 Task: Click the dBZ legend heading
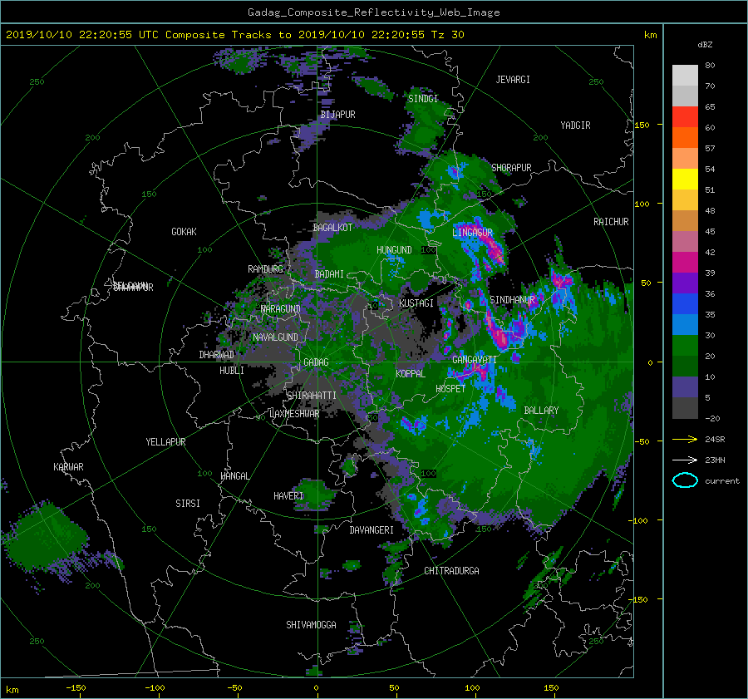705,45
